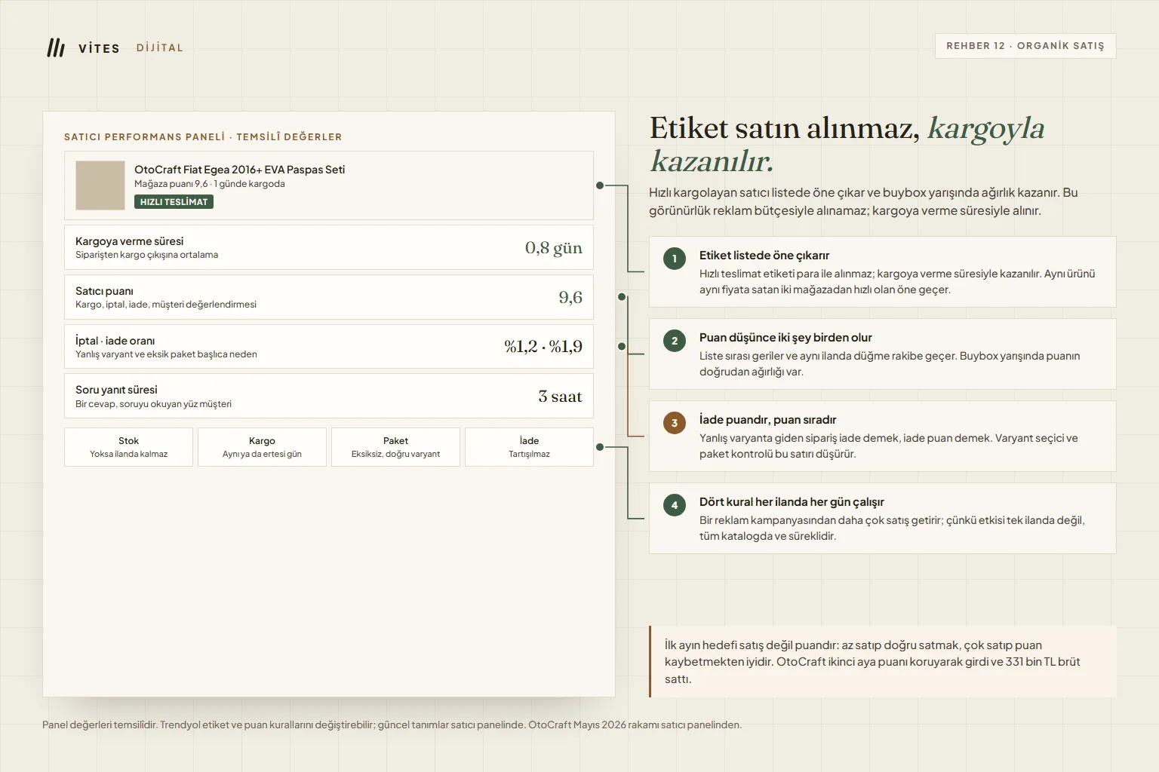Open the REHBER 12 · ORGANİK SATIŞ tag

pyautogui.click(x=1025, y=46)
